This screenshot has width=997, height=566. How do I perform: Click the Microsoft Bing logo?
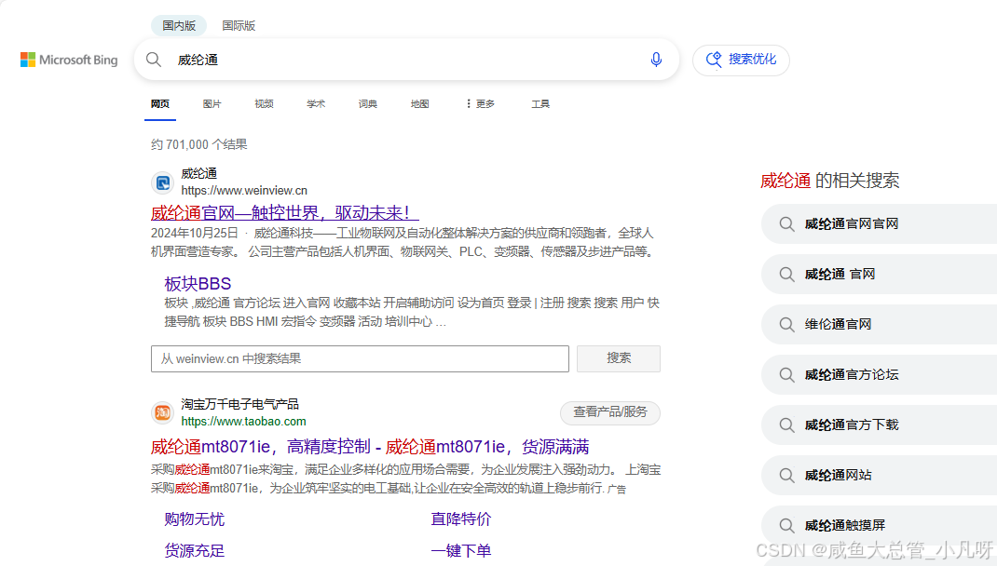pyautogui.click(x=69, y=60)
